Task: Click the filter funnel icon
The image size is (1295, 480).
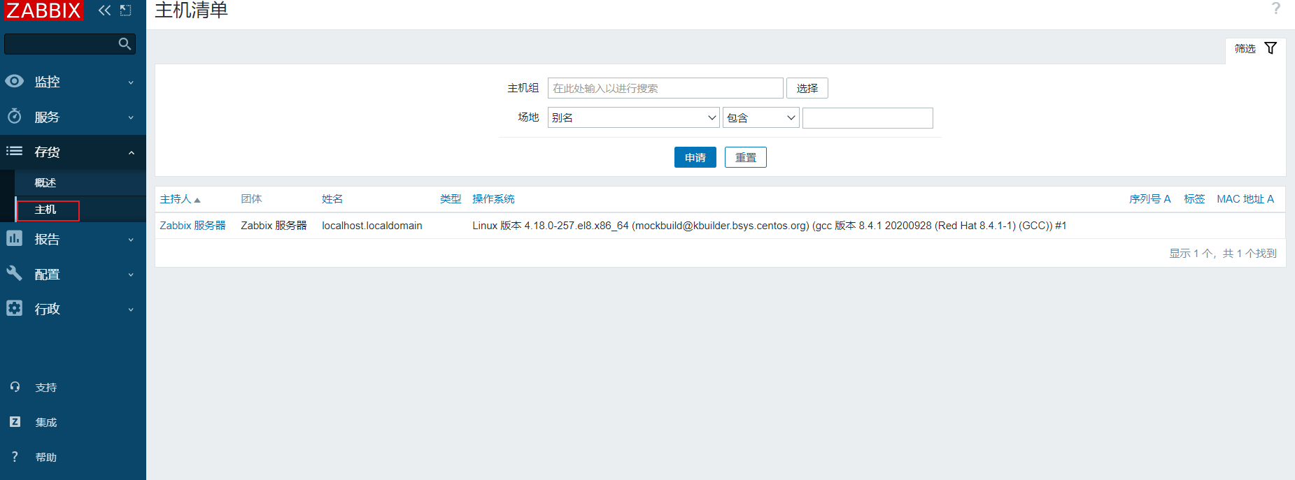Action: click(1271, 48)
